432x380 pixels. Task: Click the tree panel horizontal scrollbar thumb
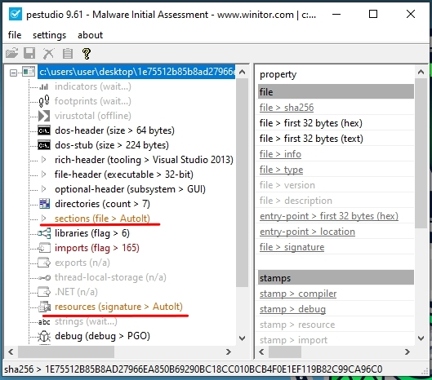point(66,351)
